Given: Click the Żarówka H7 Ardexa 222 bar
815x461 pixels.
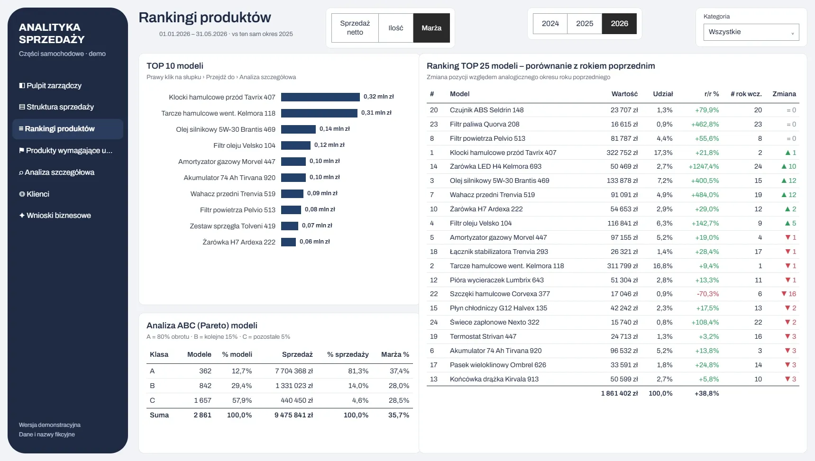Looking at the screenshot, I should coord(288,242).
